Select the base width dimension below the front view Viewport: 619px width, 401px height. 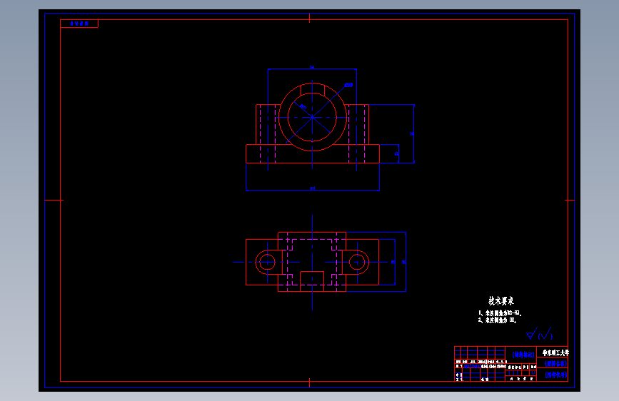(313, 188)
